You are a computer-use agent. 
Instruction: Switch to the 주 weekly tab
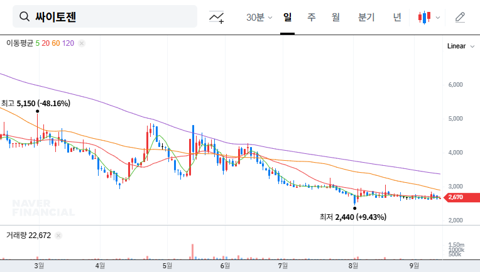312,17
